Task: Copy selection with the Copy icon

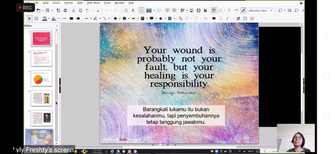Action: coord(80,10)
